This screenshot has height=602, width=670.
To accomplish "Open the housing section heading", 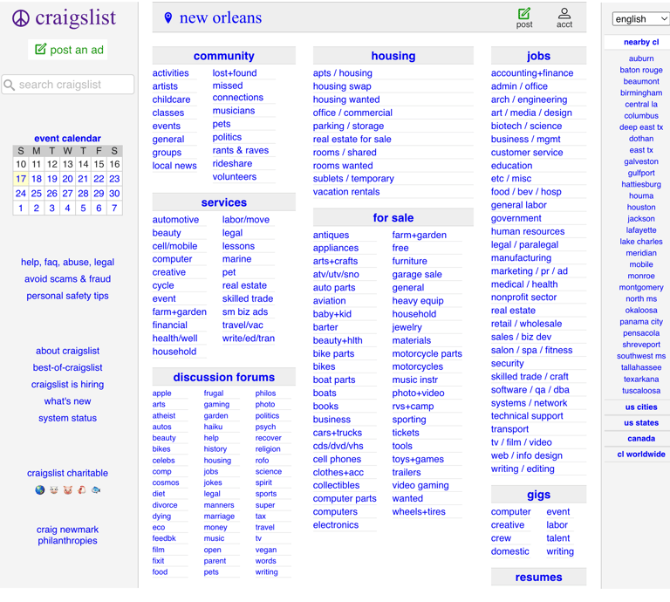I will (x=393, y=56).
